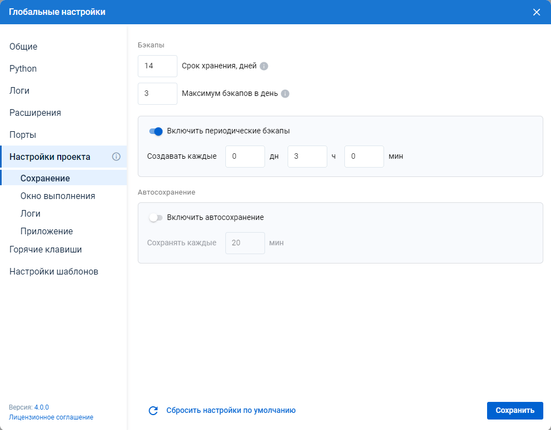
Task: Click Сбросить настройки по умолчанию link
Action: (x=231, y=411)
